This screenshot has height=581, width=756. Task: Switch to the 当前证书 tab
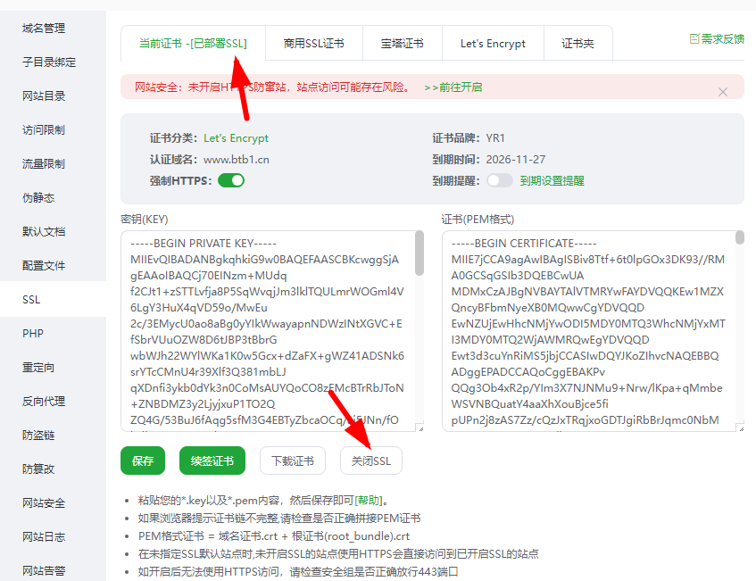click(193, 44)
